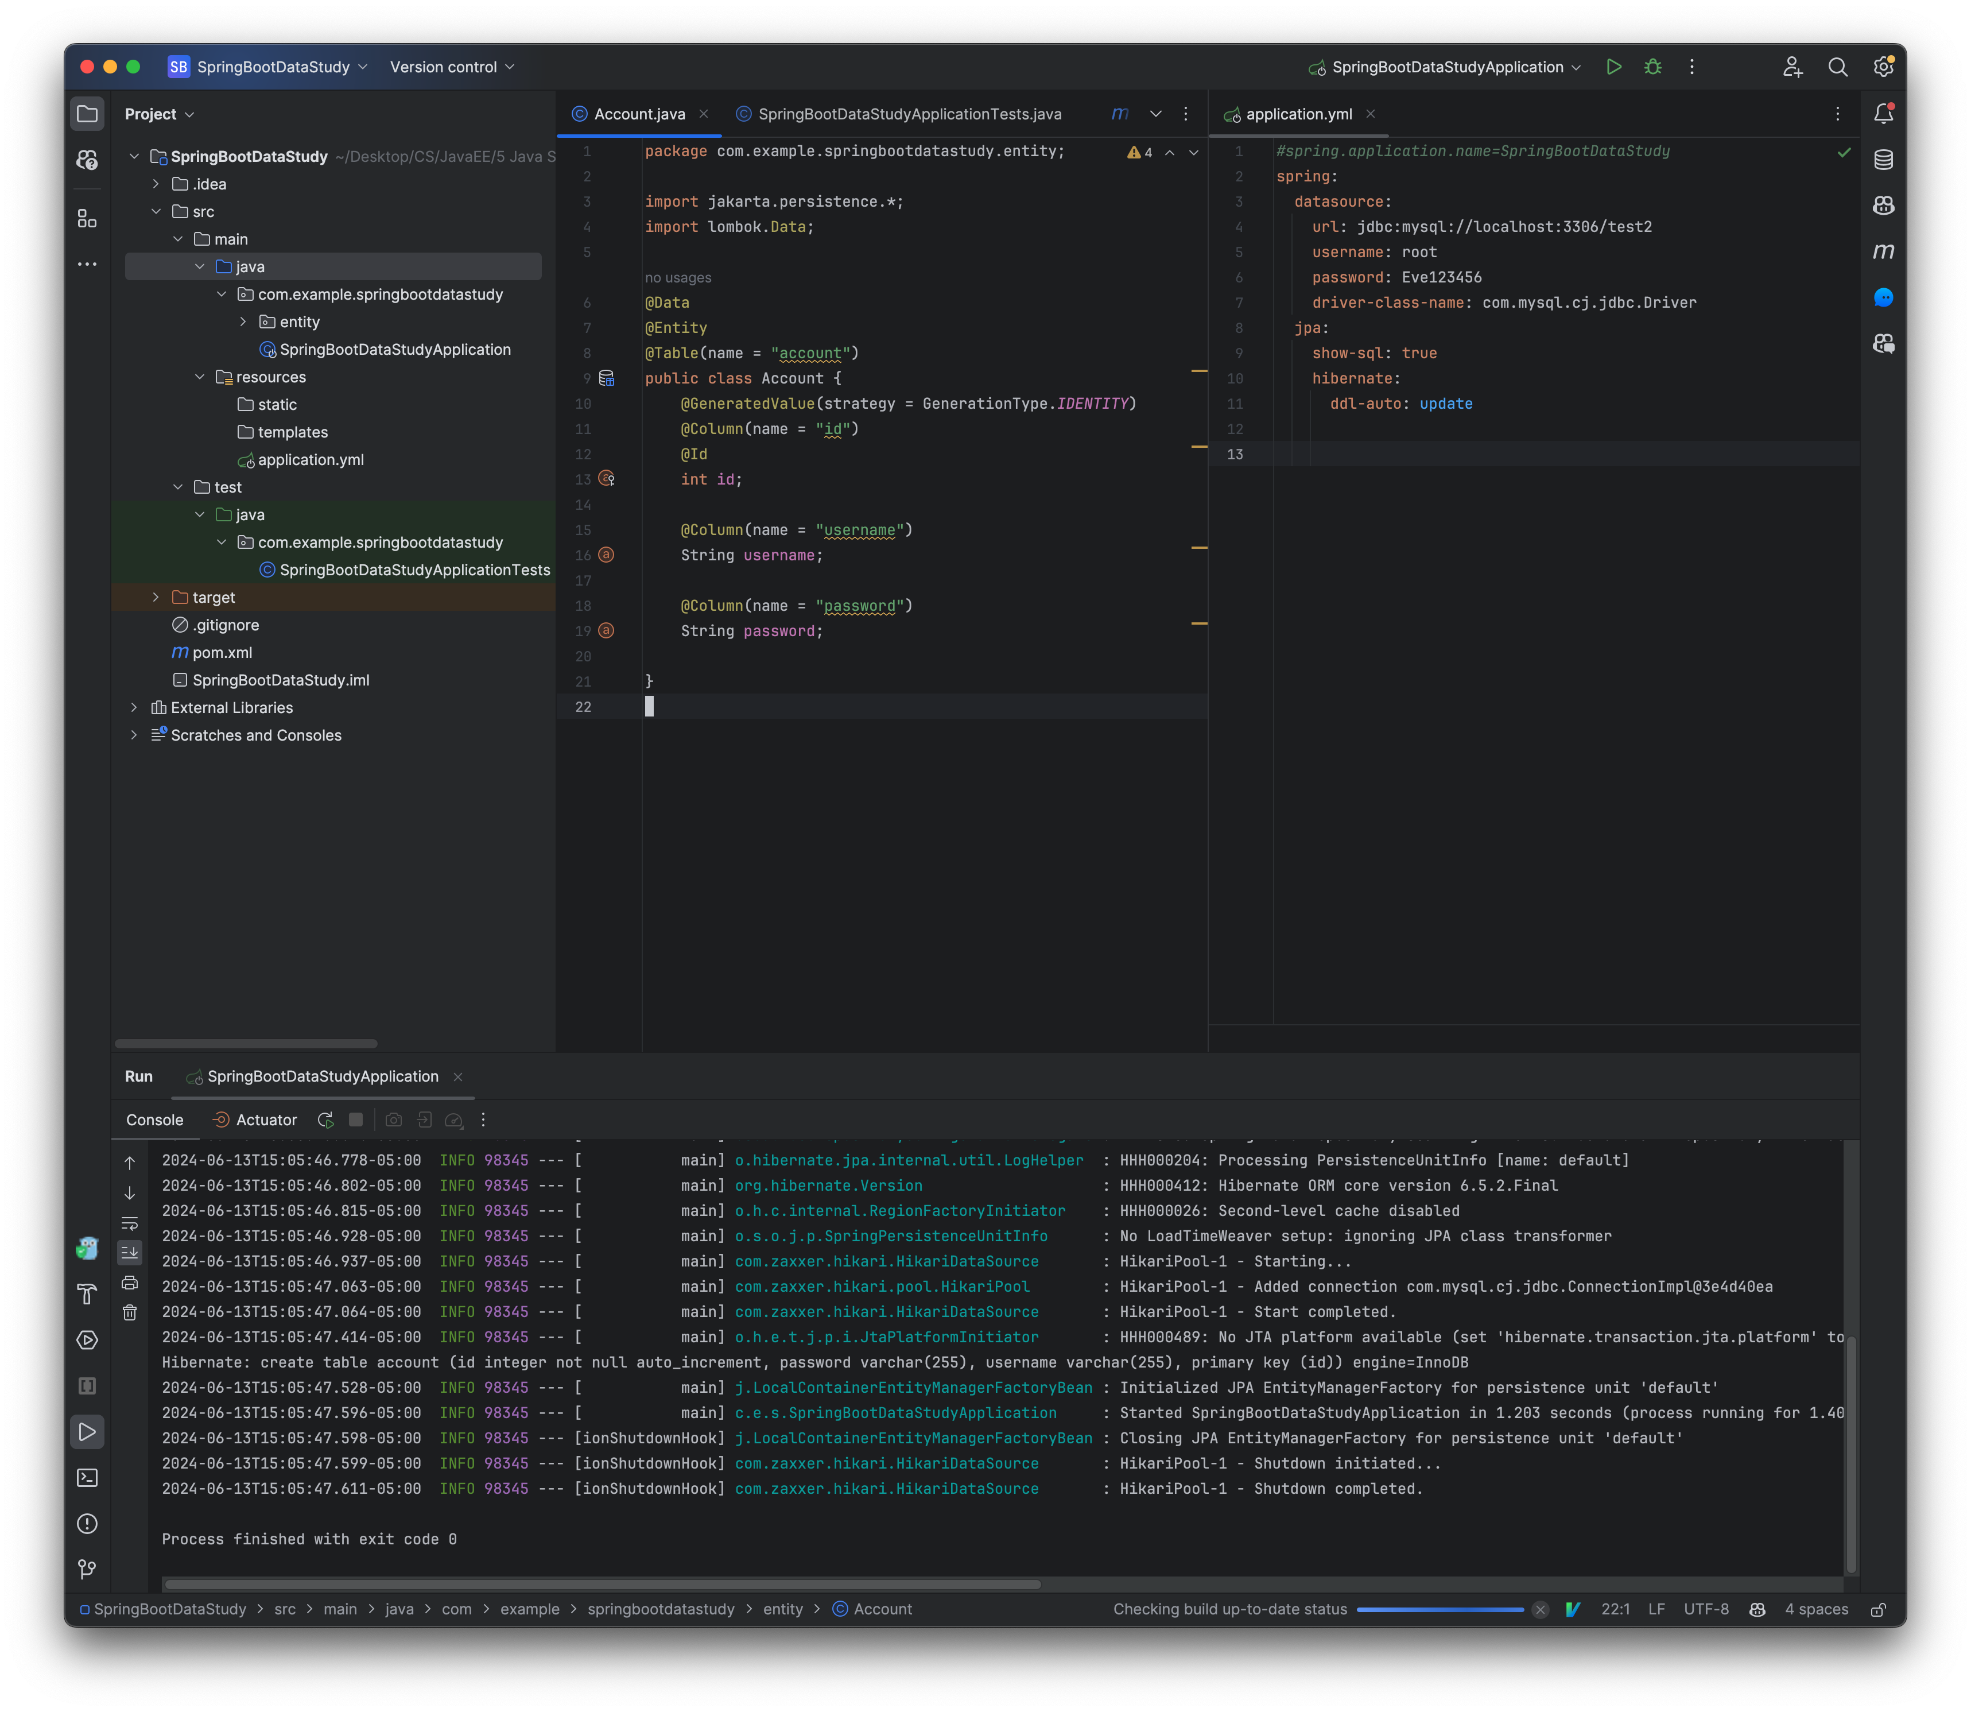
Task: Click the 4 spaces indent setting
Action: point(1816,1610)
